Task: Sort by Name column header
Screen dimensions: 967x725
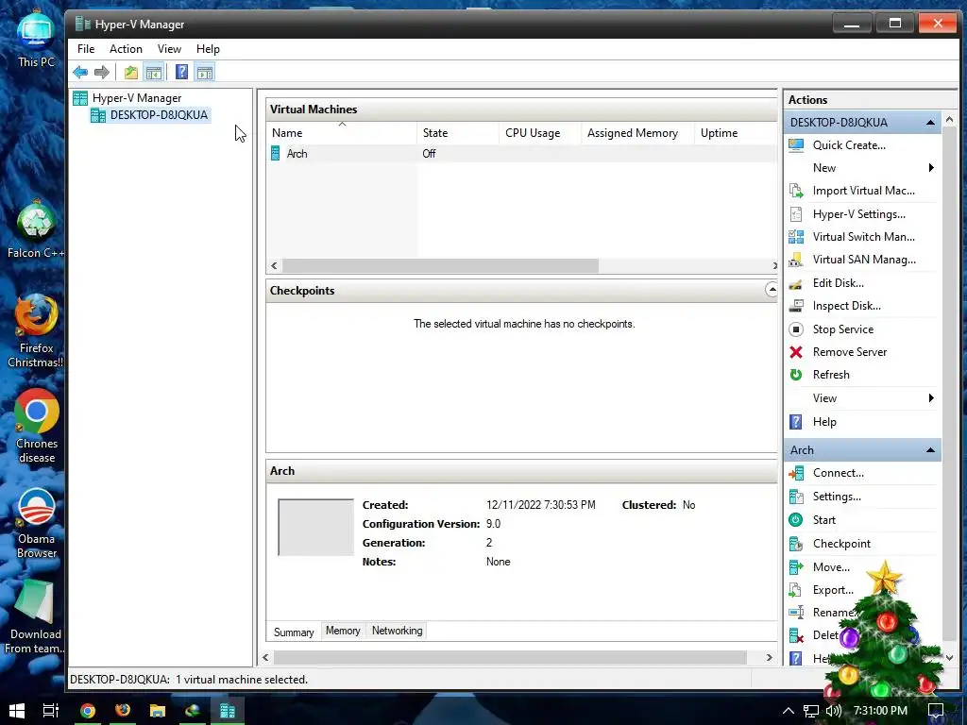Action: point(342,133)
